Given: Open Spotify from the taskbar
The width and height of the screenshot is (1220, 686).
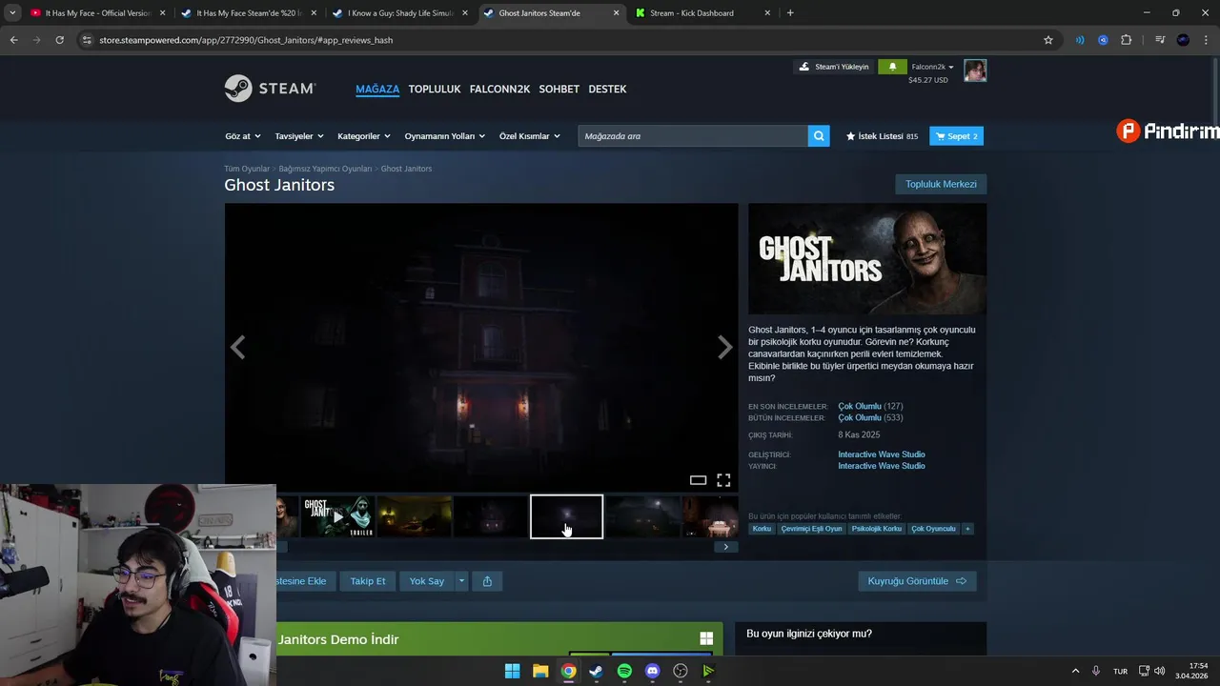Looking at the screenshot, I should coord(624,671).
